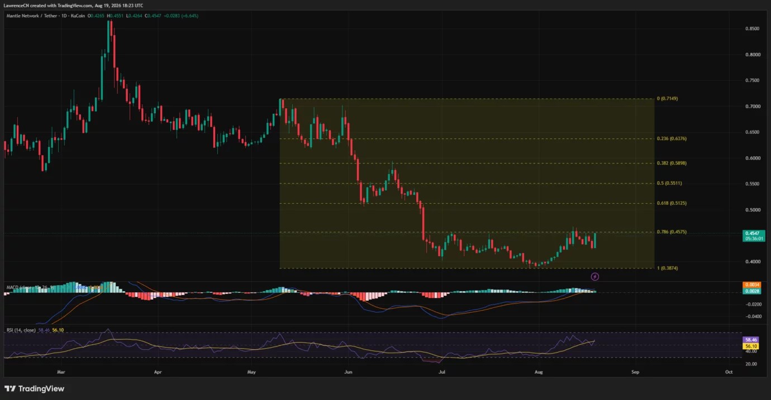
Task: Click the Jul label on time axis
Action: click(442, 371)
